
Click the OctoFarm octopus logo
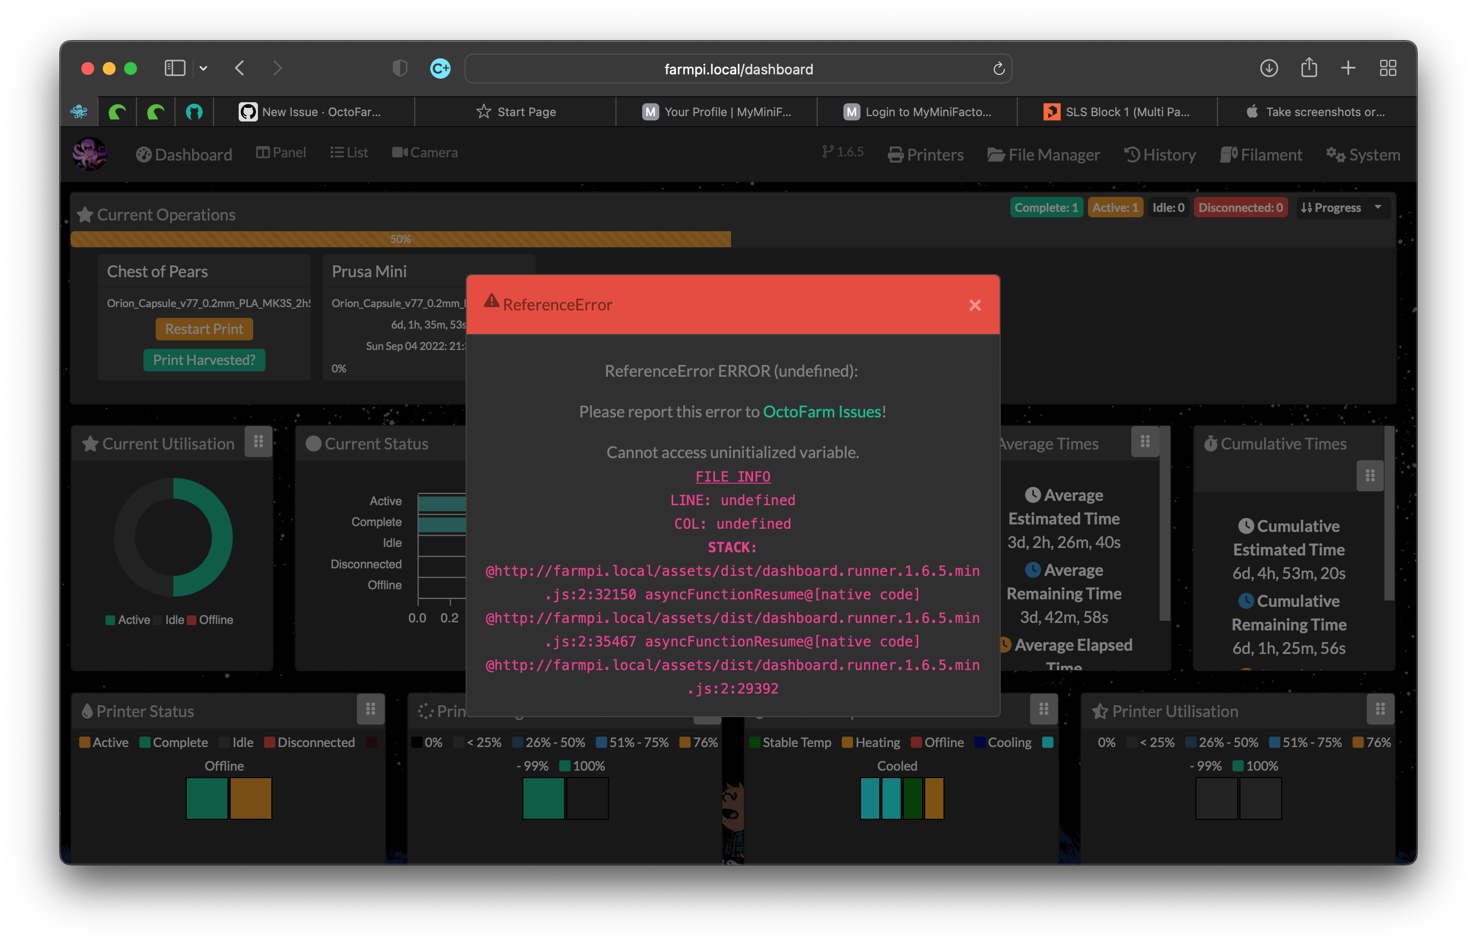point(89,154)
